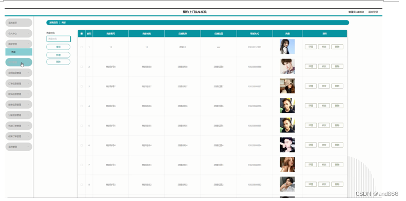
Task: Open 结束订单管理 in the sidebar
Action: coord(18,136)
